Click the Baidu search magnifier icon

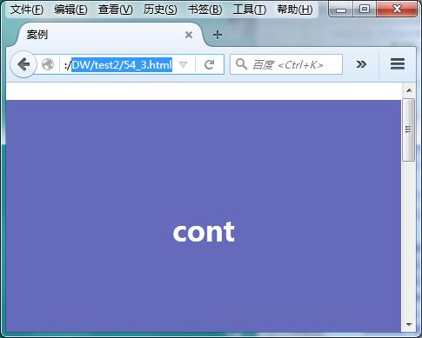click(241, 64)
